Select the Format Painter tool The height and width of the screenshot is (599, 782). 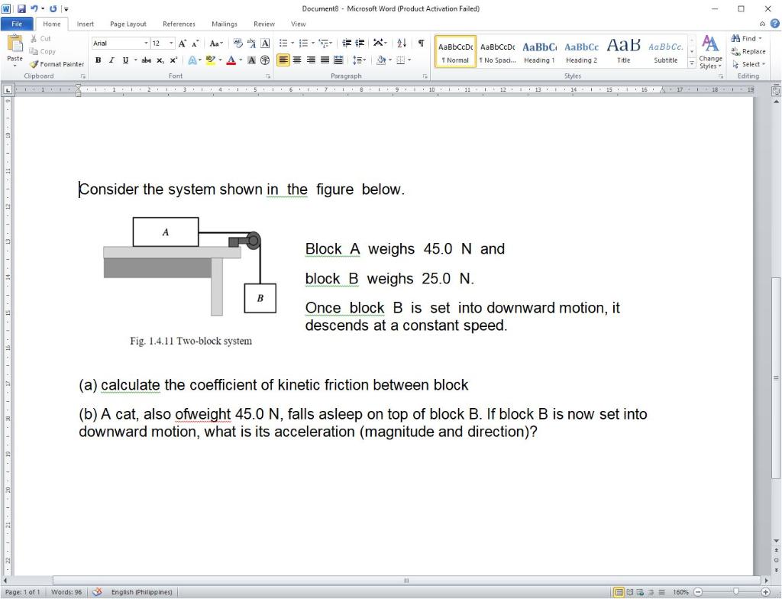point(57,64)
